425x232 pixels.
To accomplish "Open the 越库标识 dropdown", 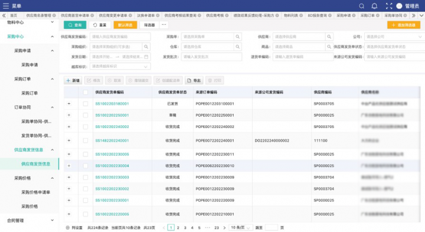I will tap(120, 66).
